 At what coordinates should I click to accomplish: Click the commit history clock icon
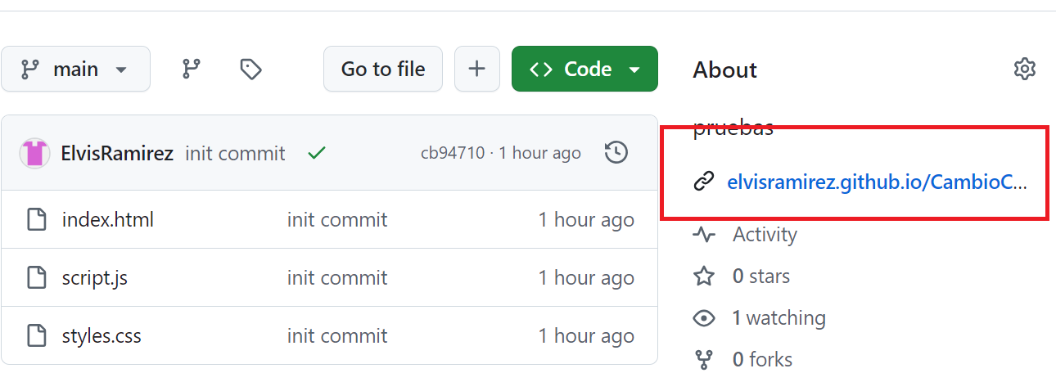[616, 153]
